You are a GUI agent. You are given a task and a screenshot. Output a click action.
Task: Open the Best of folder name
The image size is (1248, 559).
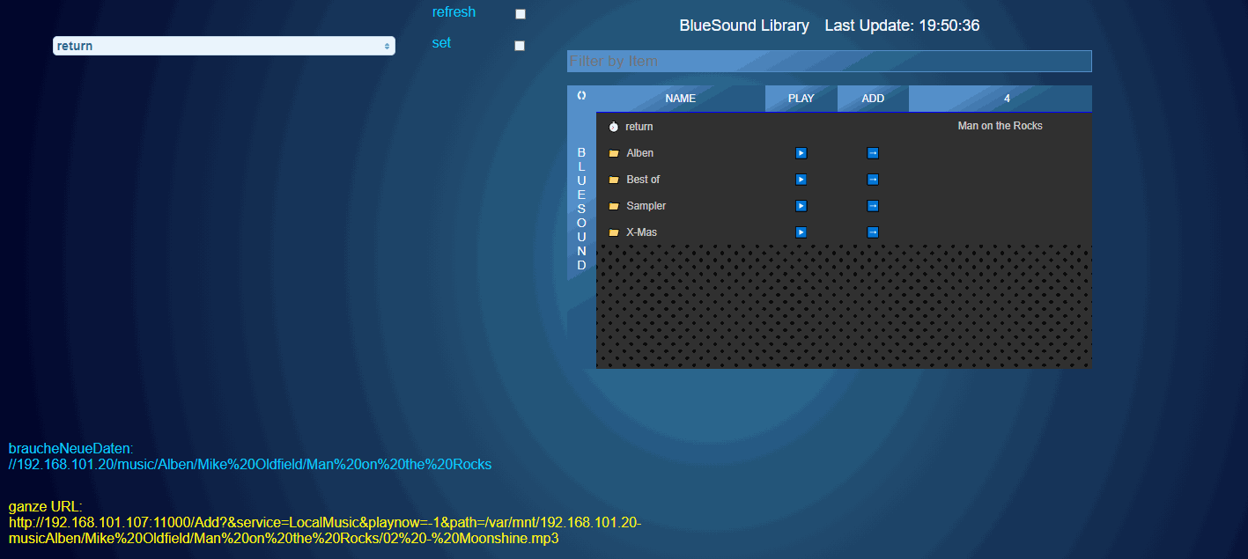(643, 180)
